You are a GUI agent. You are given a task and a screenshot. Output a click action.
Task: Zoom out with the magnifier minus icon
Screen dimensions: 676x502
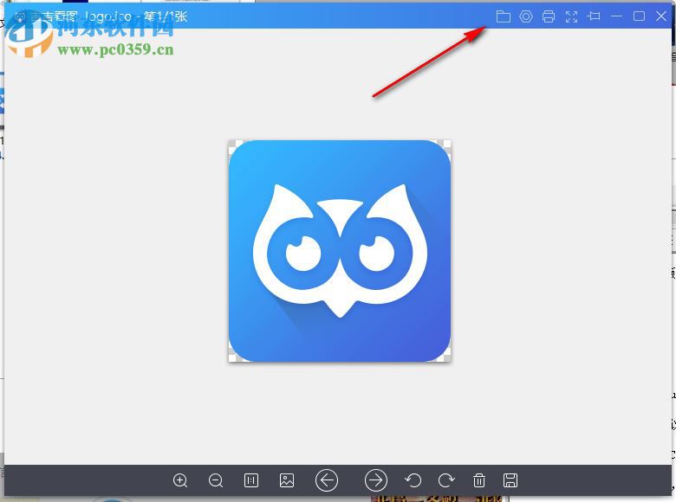click(216, 480)
